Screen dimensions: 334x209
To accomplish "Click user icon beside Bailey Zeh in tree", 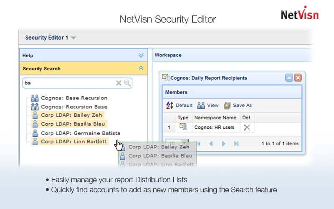I will tap(35, 115).
